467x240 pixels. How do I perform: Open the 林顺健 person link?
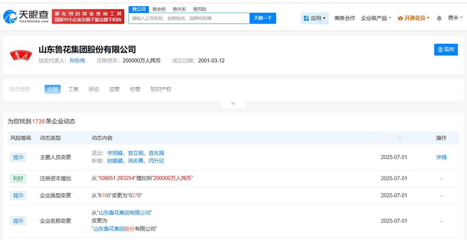pyautogui.click(x=115, y=161)
